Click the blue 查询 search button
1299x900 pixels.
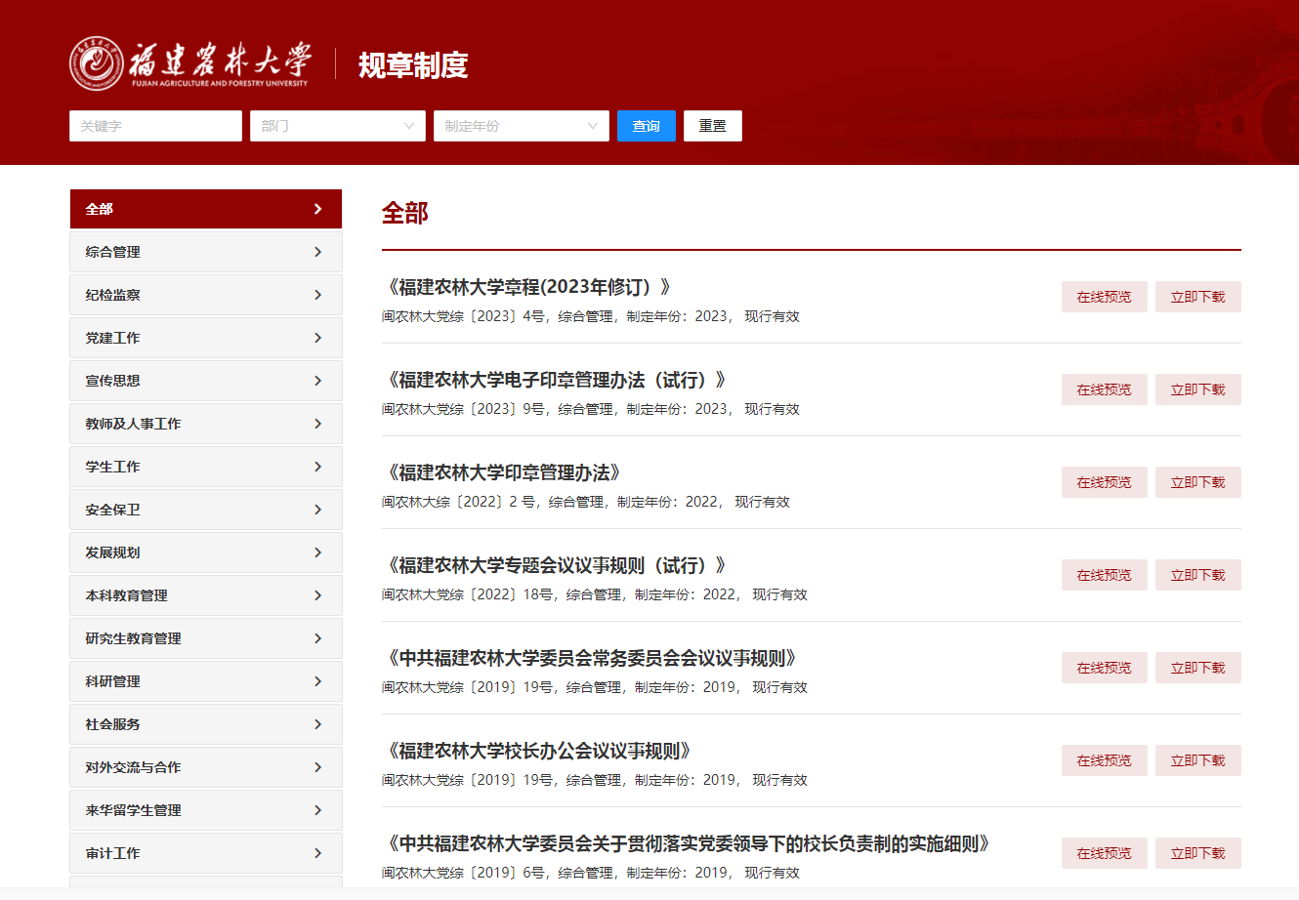point(647,126)
